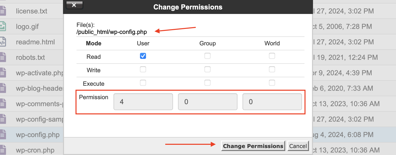396x155 pixels.
Task: Click the World permission value field
Action: 272,101
